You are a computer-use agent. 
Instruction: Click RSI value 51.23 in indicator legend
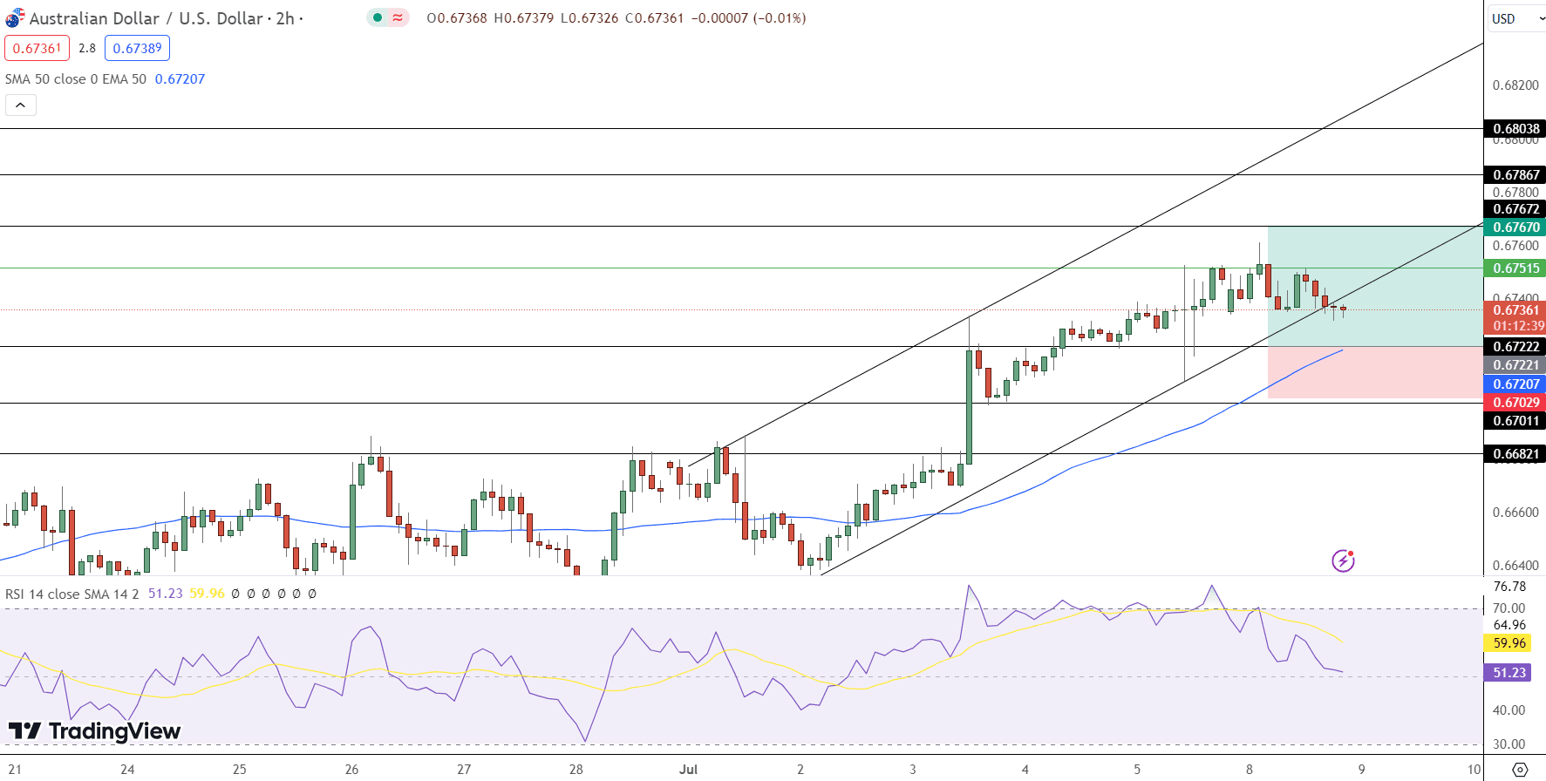tap(165, 594)
